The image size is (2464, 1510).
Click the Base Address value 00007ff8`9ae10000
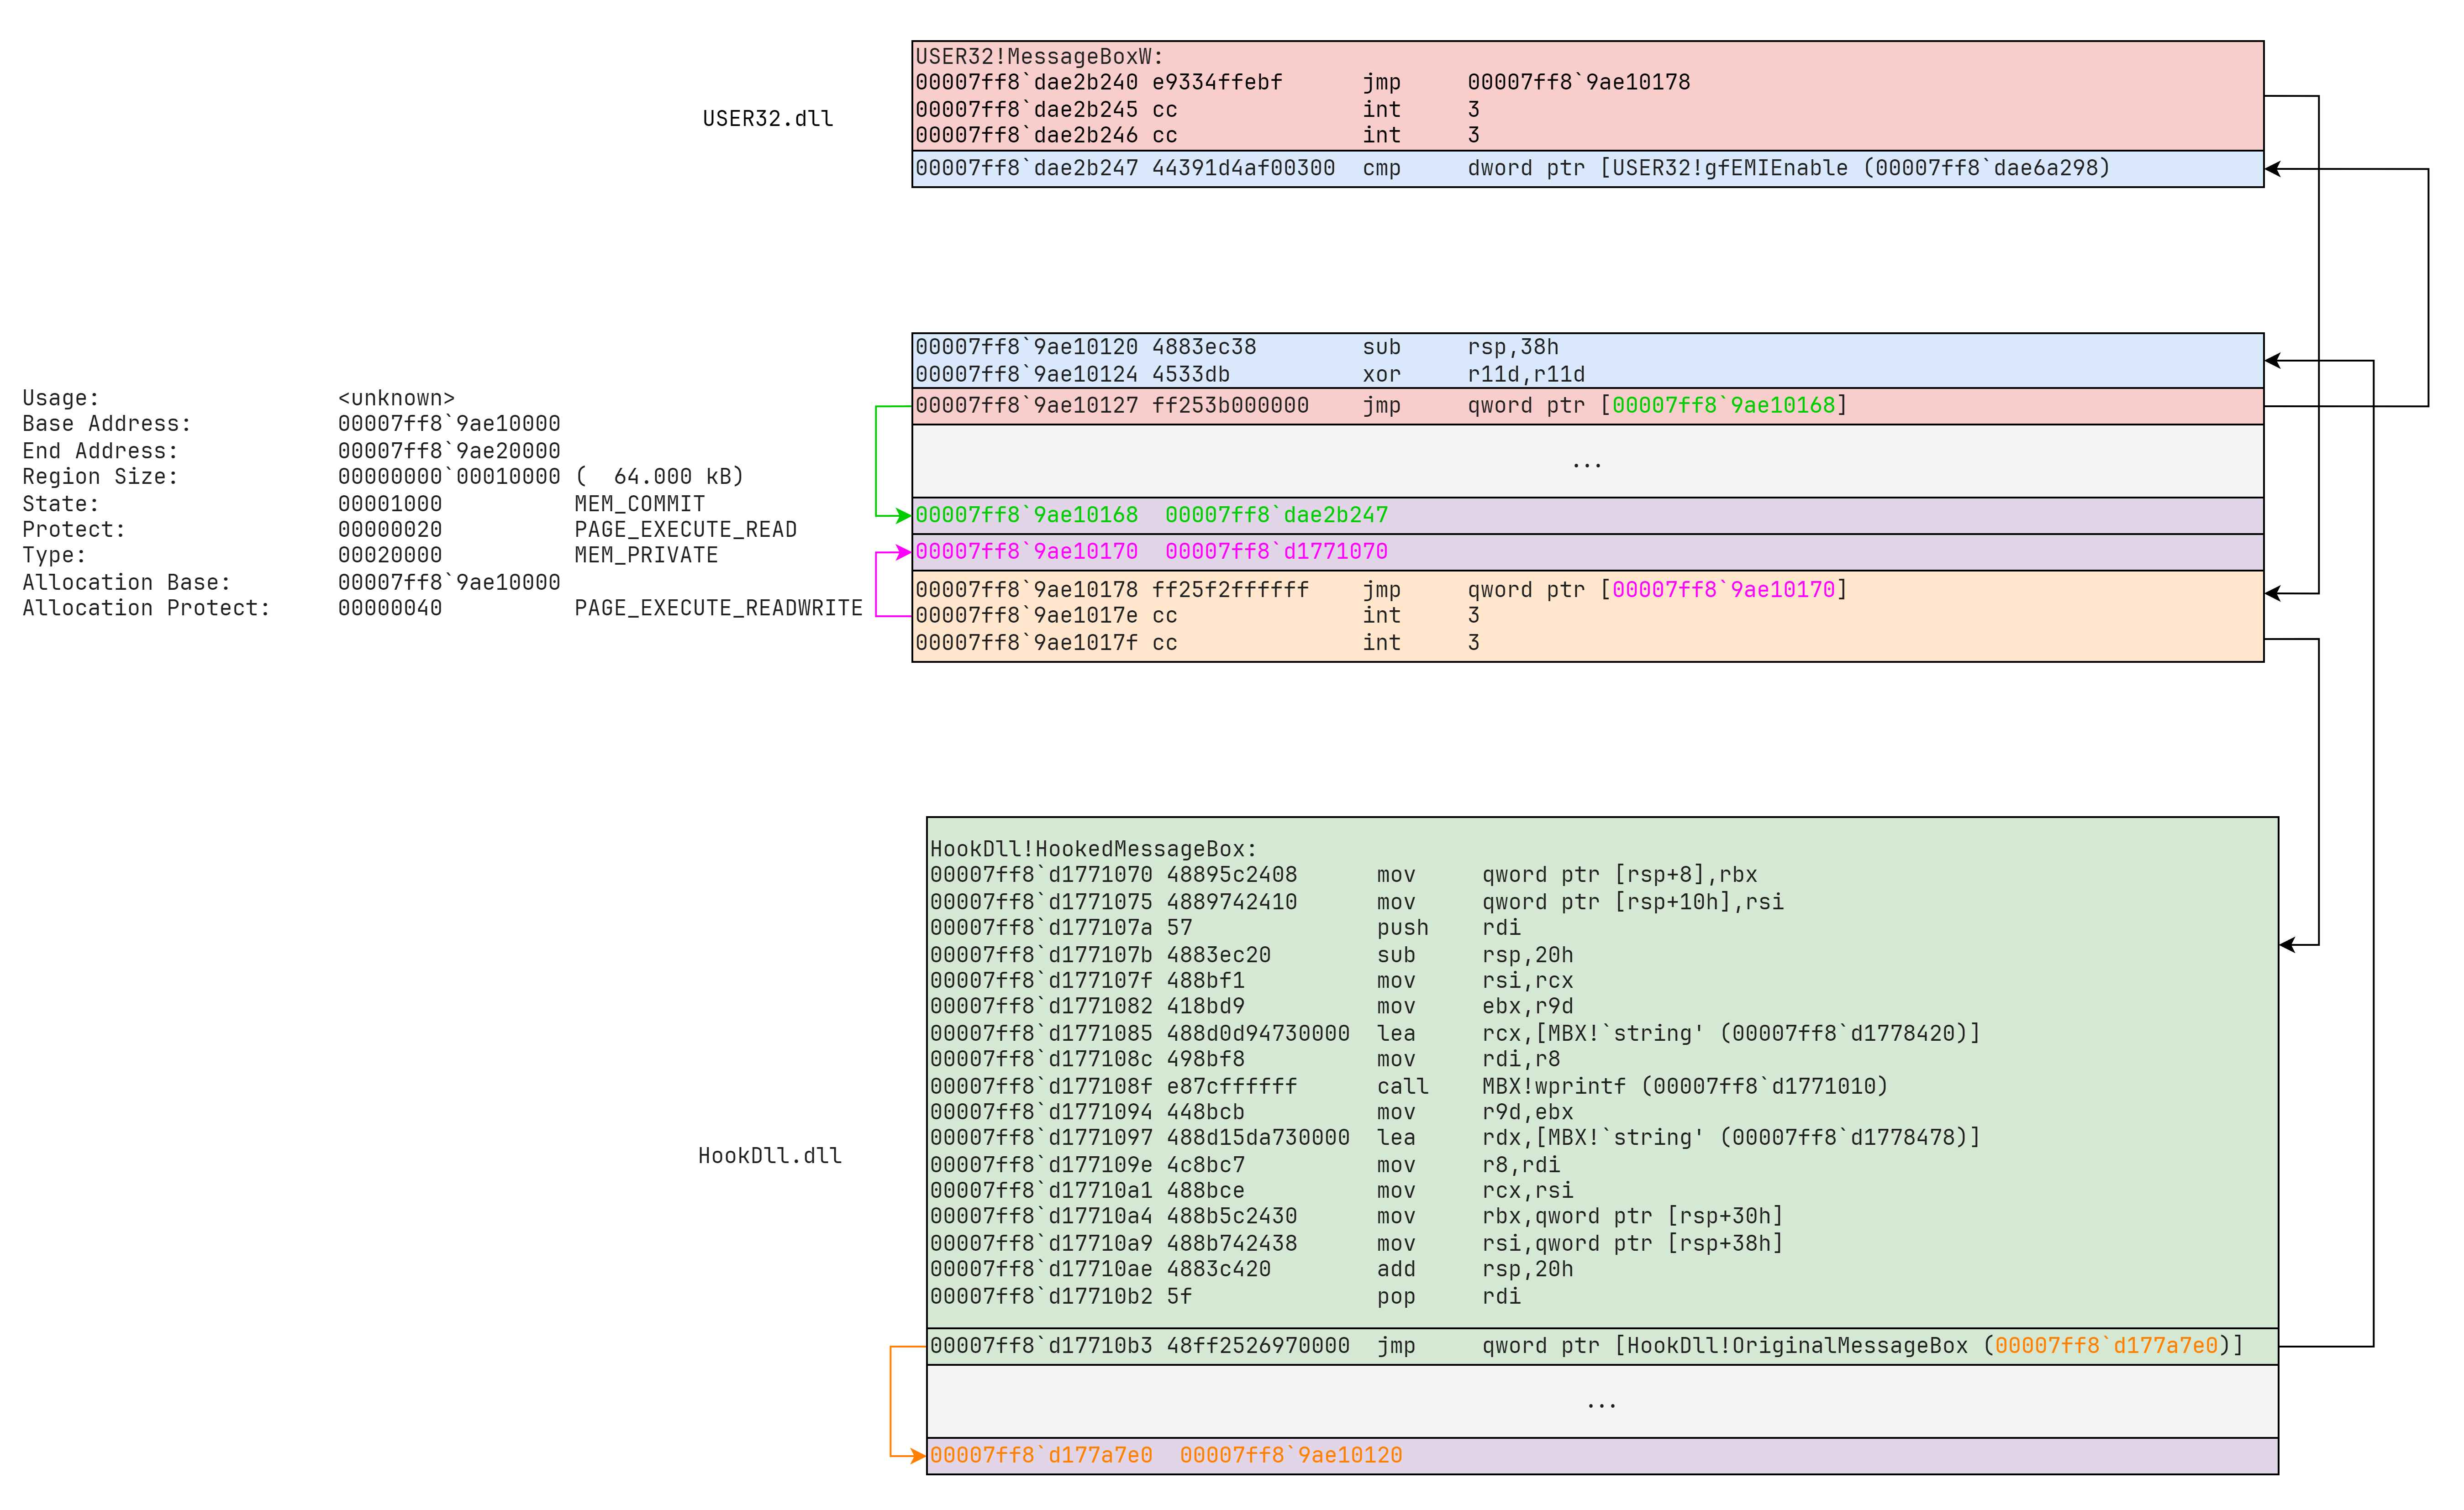[448, 424]
